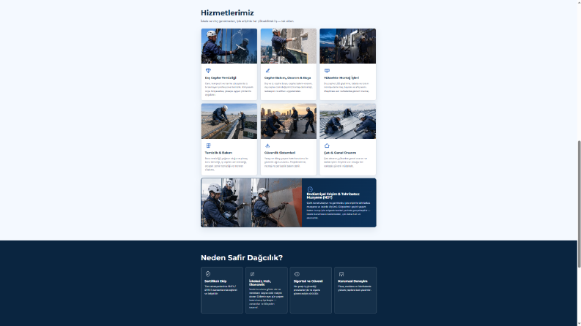581x326 pixels.
Task: Select the Endüstriyel Erişim & Tahribatsız Muayene heading
Action: point(333,195)
